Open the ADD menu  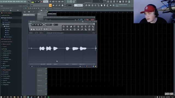6,2
